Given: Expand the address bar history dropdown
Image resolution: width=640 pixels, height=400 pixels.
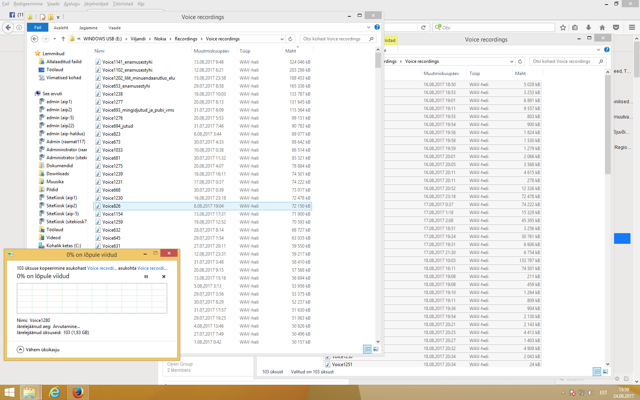Looking at the screenshot, I should tap(282, 39).
